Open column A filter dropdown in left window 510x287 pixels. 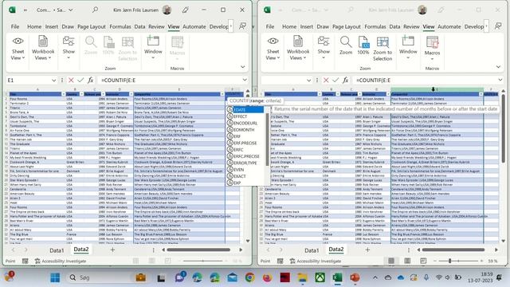[64, 94]
